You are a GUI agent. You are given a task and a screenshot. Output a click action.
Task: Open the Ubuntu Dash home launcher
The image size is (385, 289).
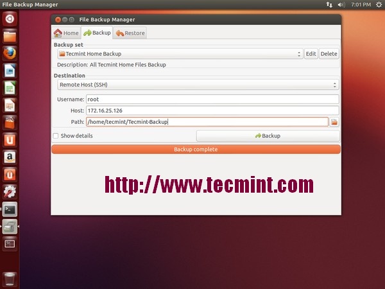(x=10, y=19)
